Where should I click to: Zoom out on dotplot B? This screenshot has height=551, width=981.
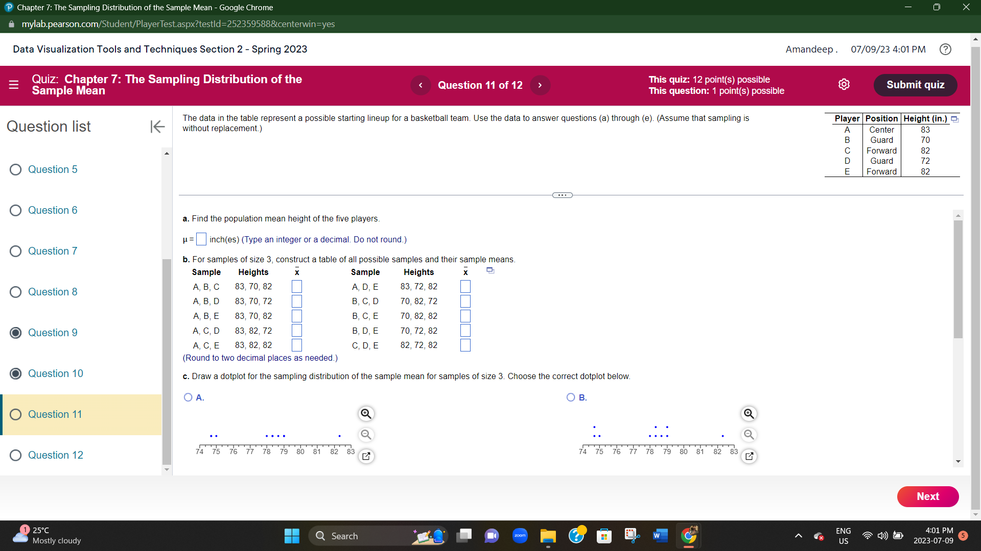click(749, 435)
